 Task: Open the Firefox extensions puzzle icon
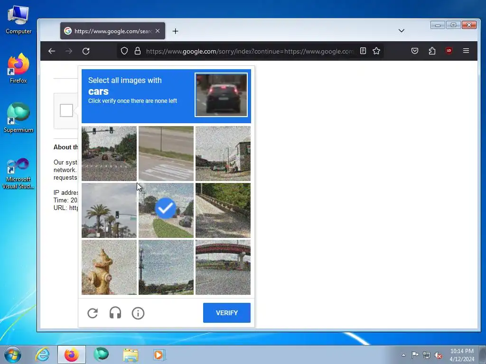(432, 51)
